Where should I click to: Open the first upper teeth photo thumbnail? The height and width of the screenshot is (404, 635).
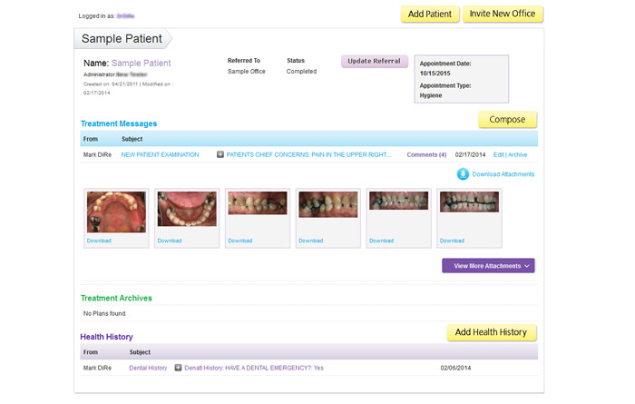coord(116,212)
